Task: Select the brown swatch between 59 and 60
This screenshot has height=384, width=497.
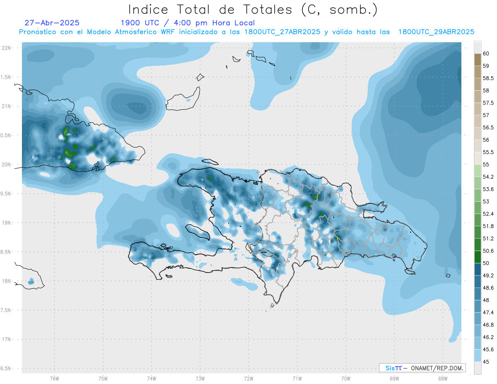Action: coord(478,60)
